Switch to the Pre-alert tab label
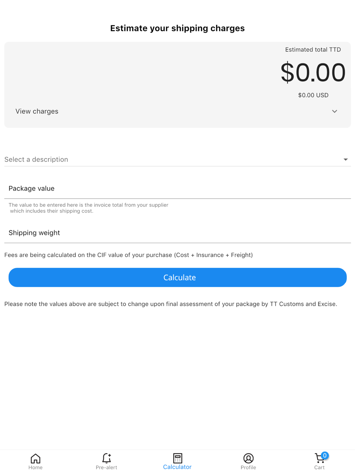This screenshot has width=355, height=474. click(x=106, y=467)
